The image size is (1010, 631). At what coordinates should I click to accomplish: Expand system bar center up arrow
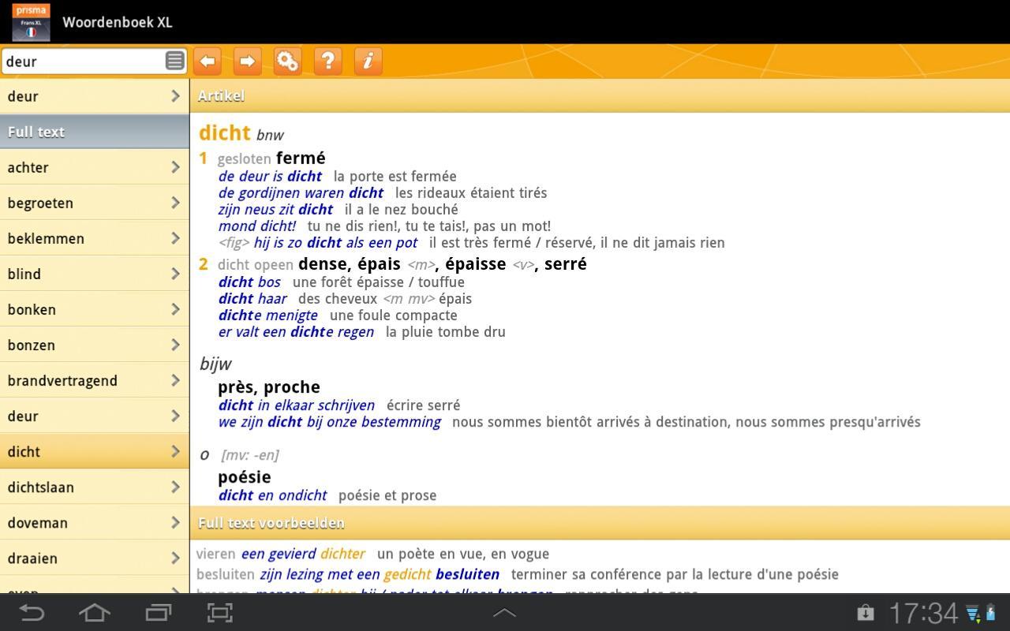[x=504, y=612]
